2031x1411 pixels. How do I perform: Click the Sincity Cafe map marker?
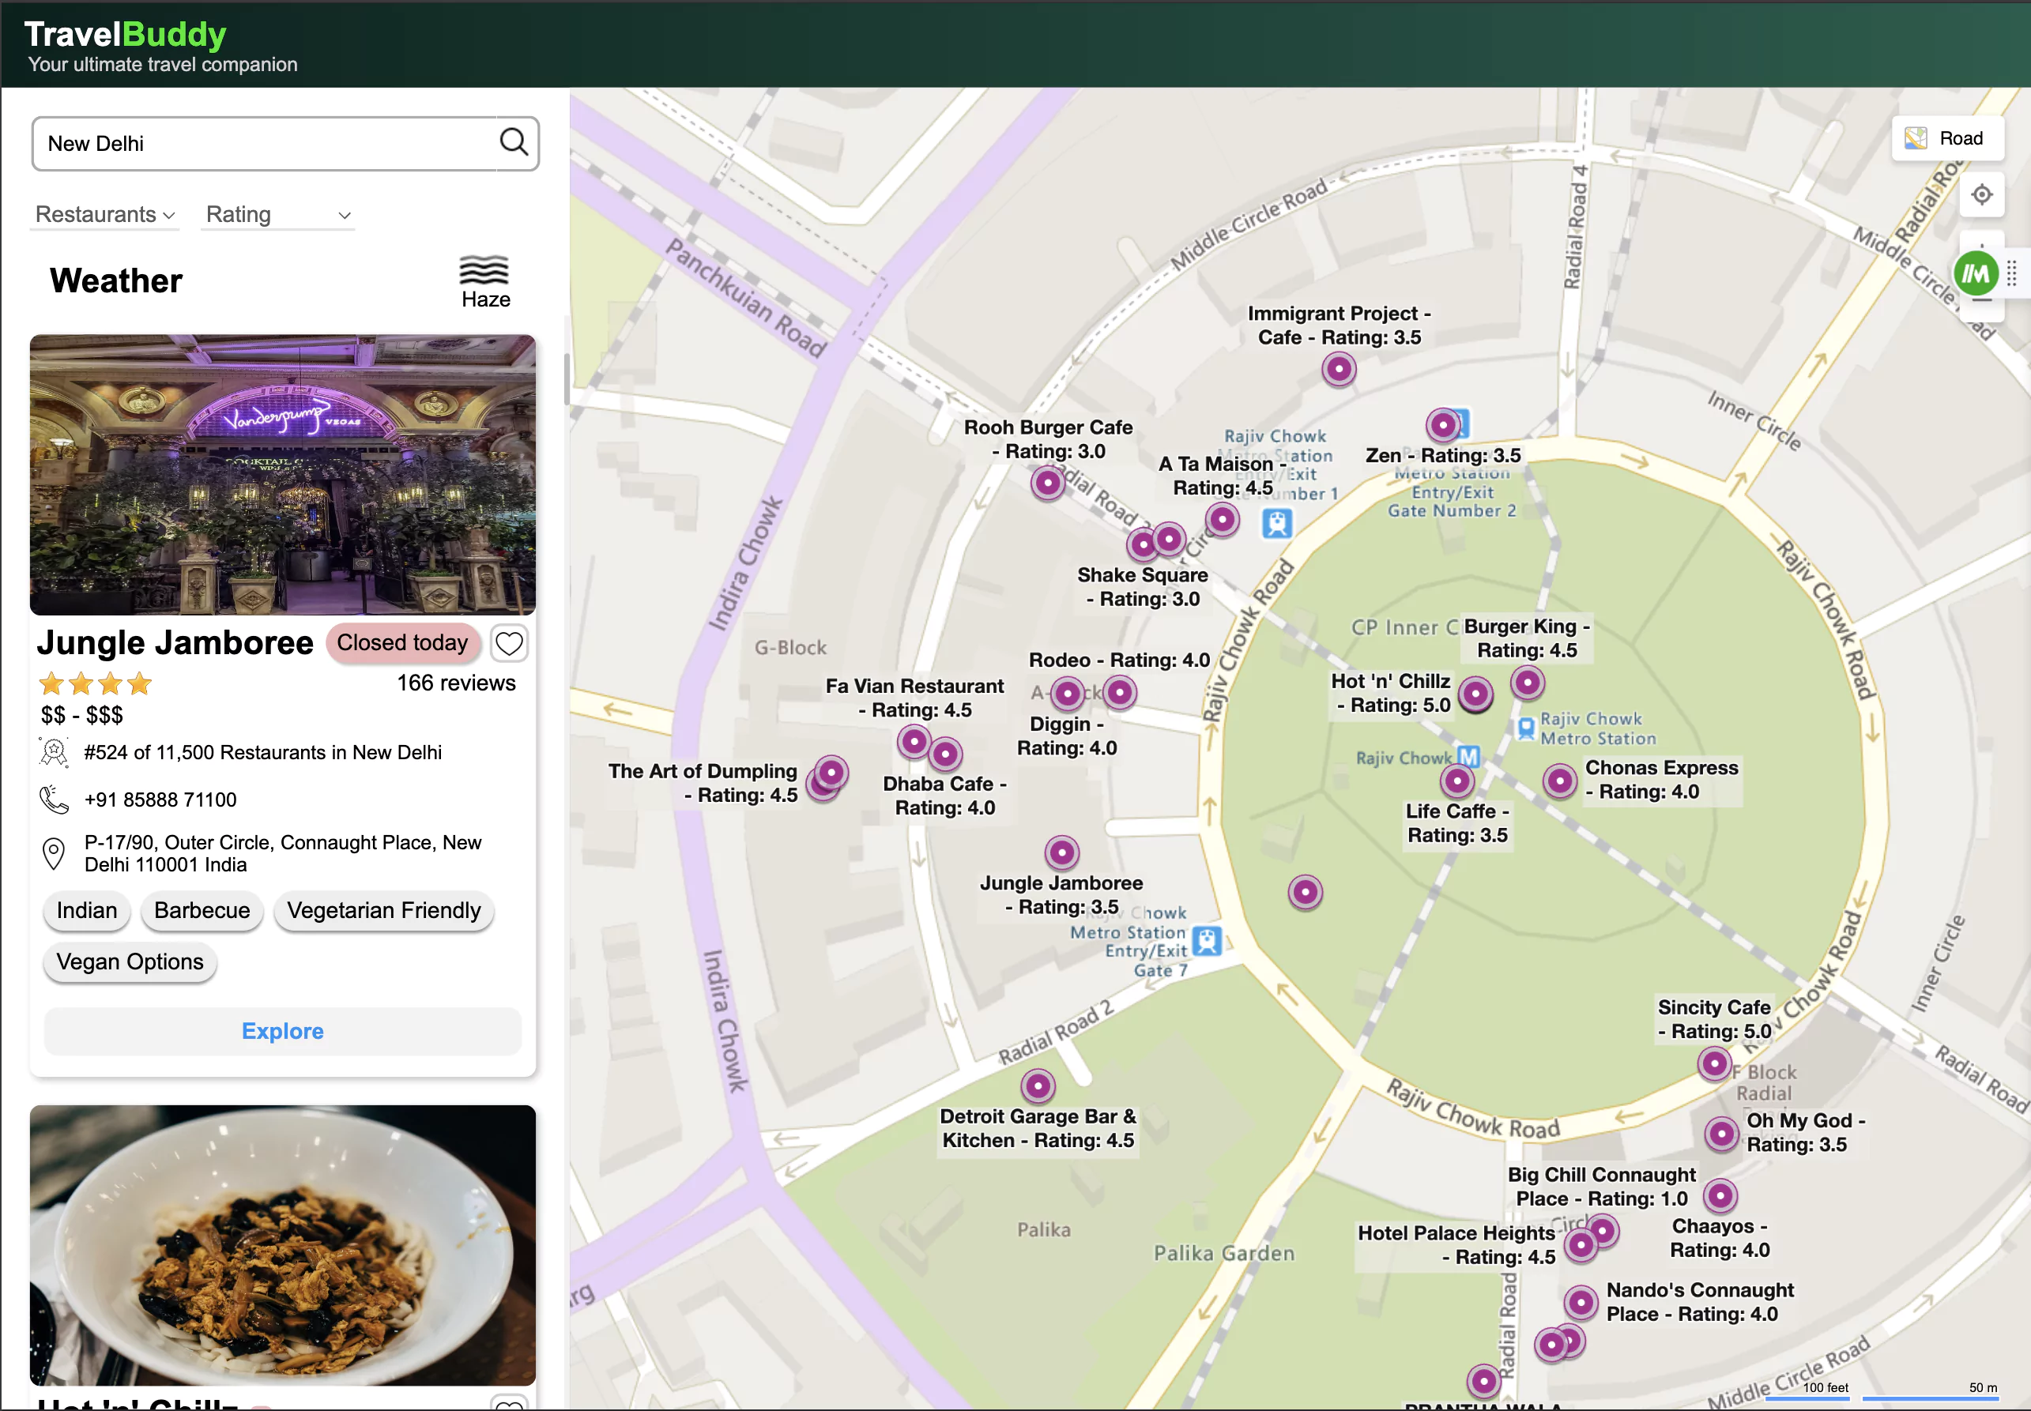coord(1714,1063)
